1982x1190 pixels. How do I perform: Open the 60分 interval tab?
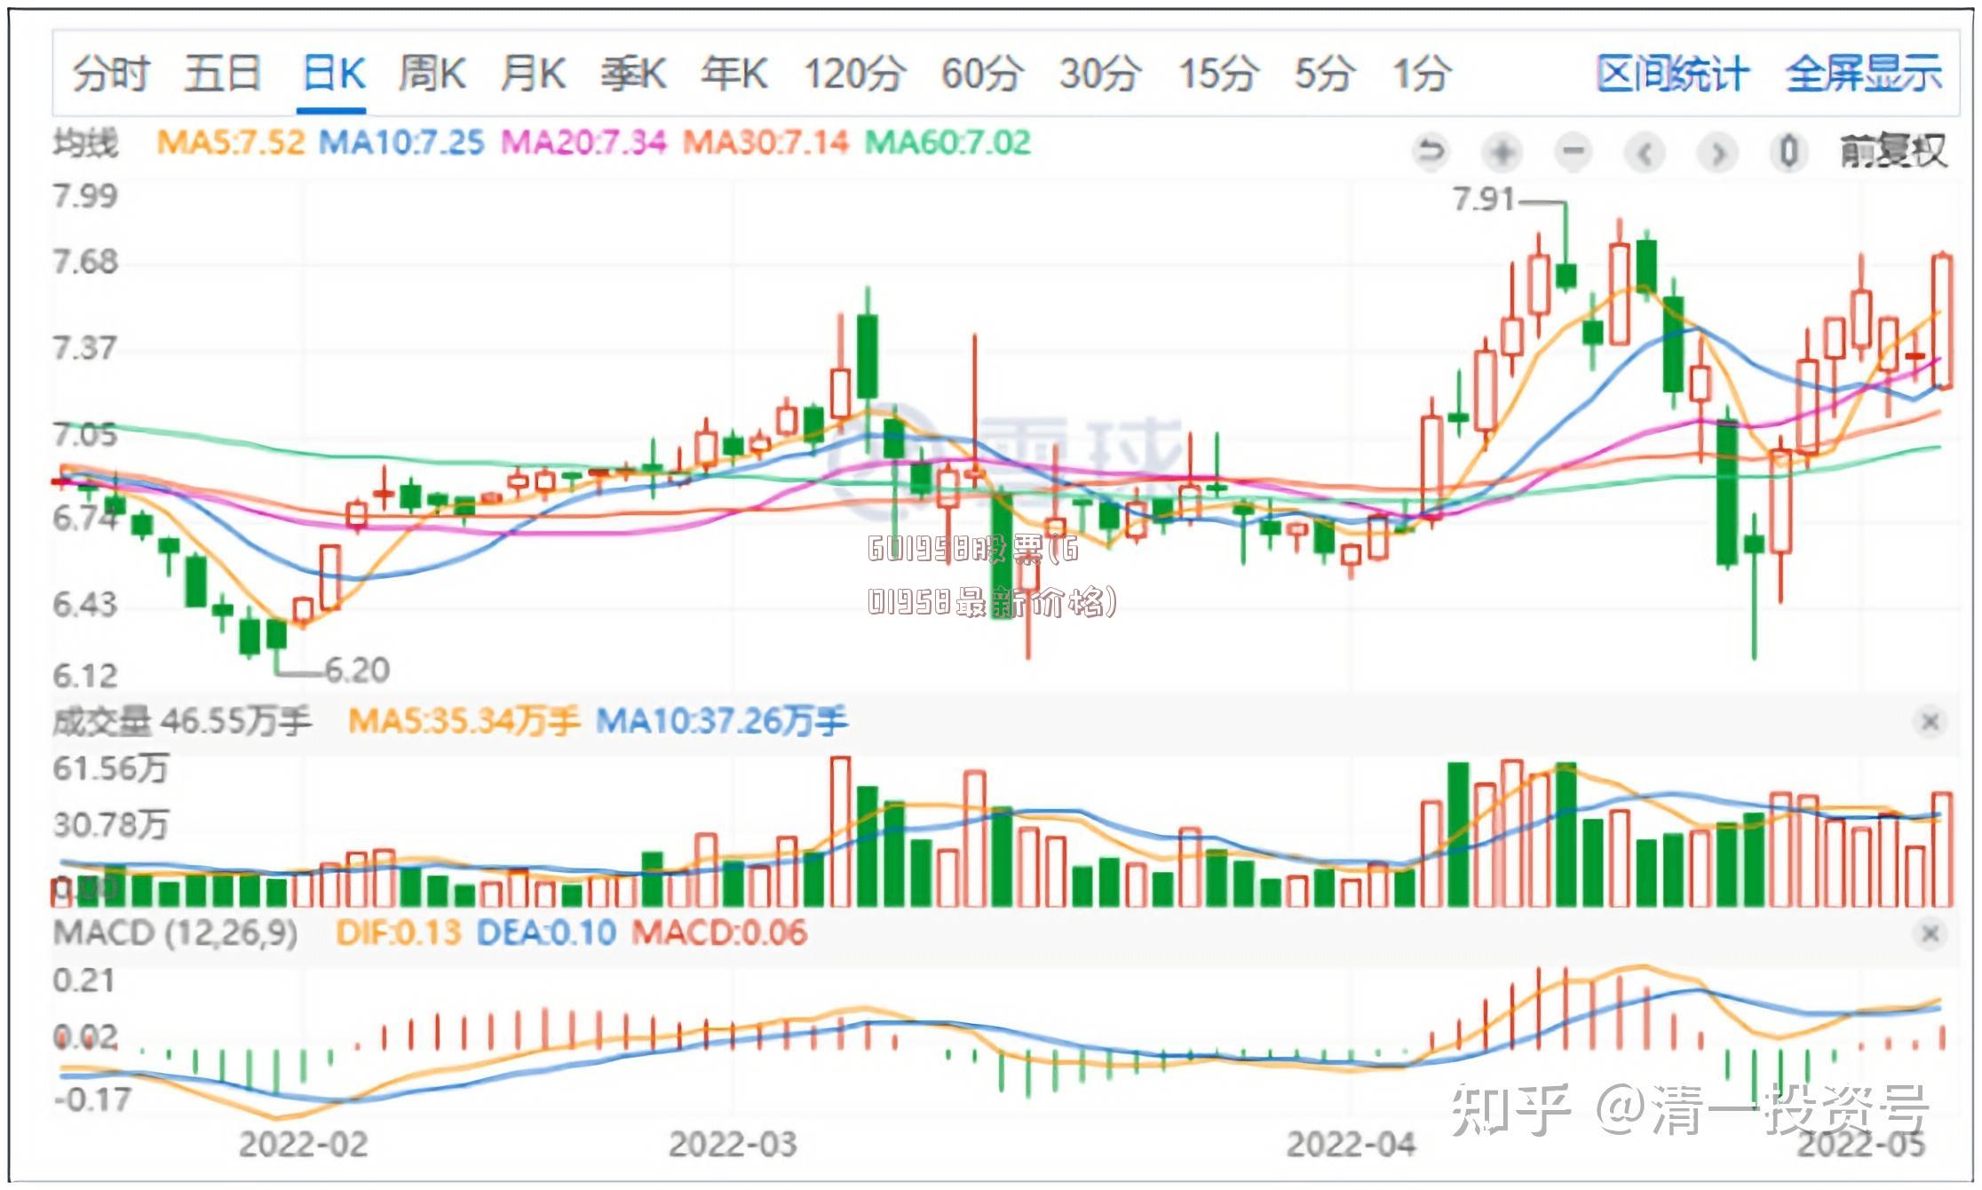click(982, 73)
